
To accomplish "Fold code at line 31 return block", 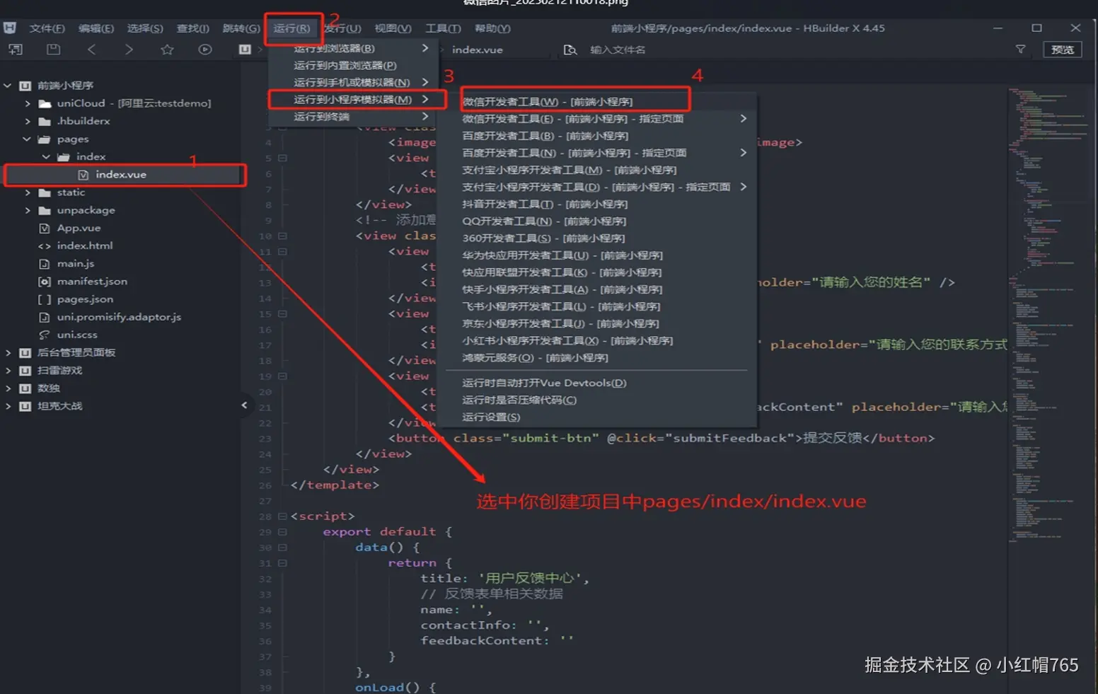I will click(x=282, y=563).
